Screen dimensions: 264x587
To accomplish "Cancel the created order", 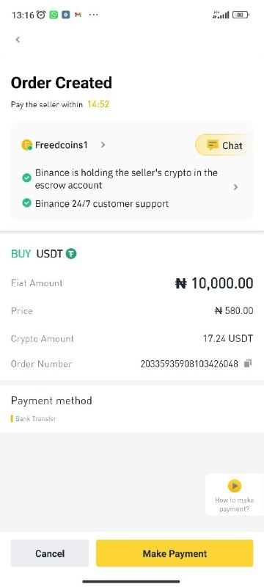I will tap(50, 553).
